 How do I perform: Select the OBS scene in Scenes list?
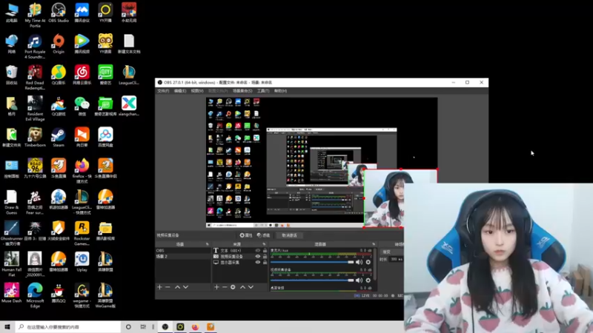(x=182, y=250)
